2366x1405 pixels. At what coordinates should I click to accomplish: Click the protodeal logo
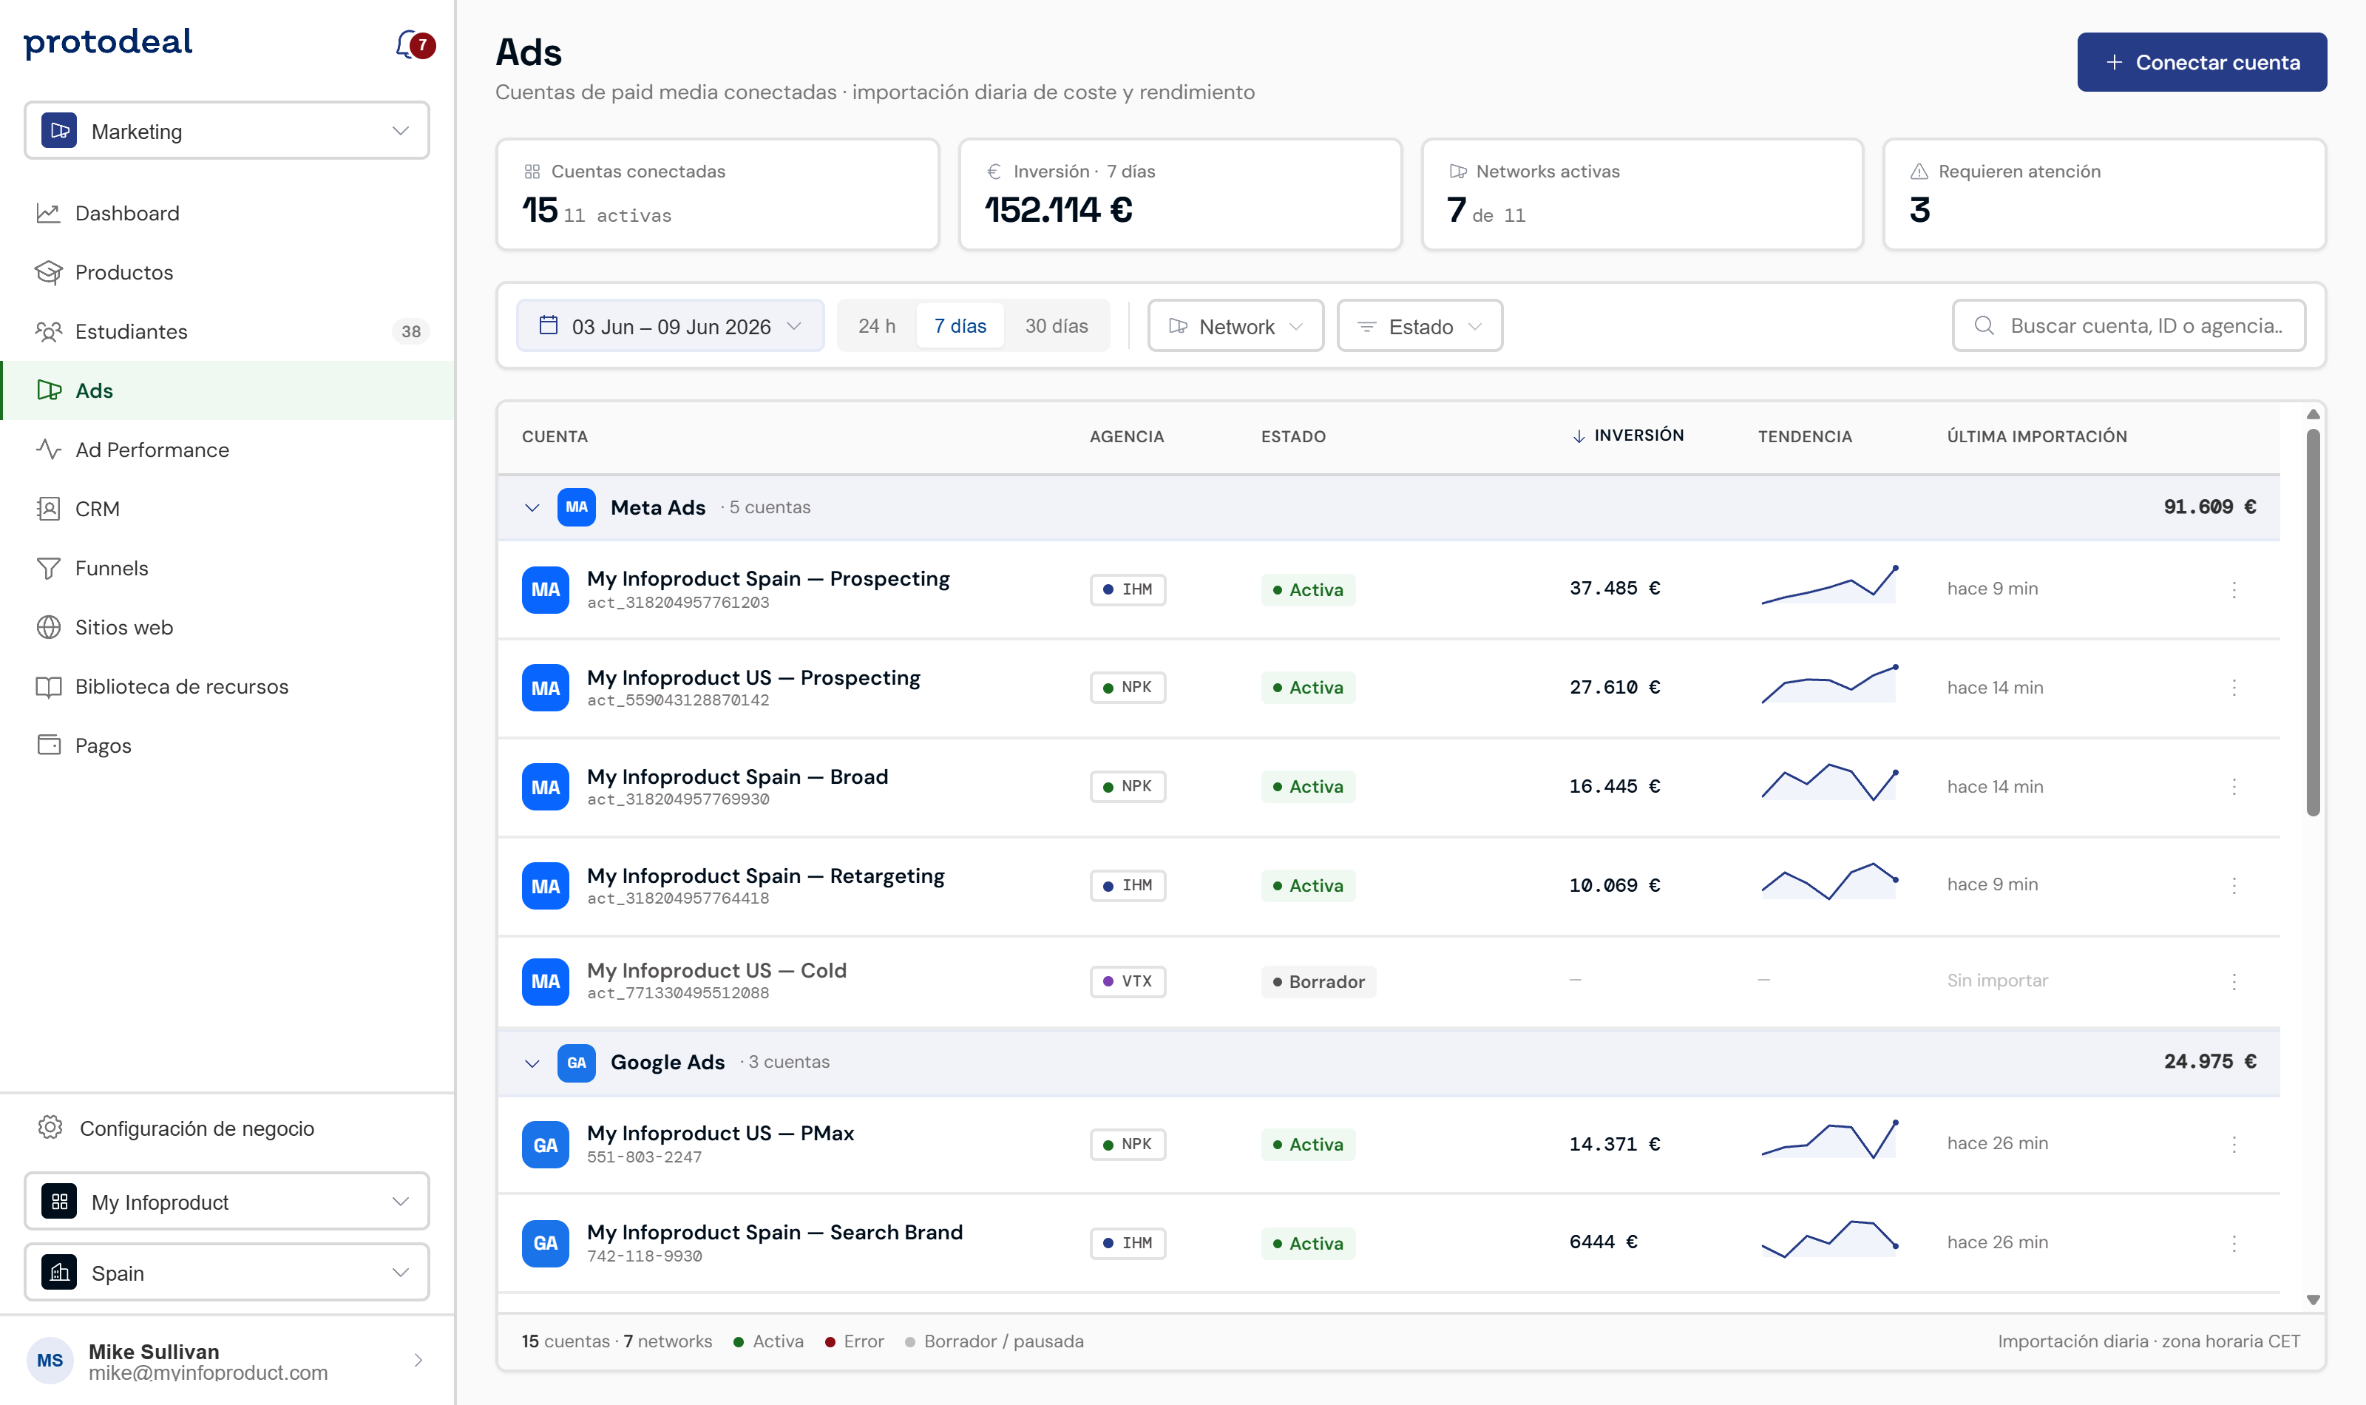coord(108,43)
